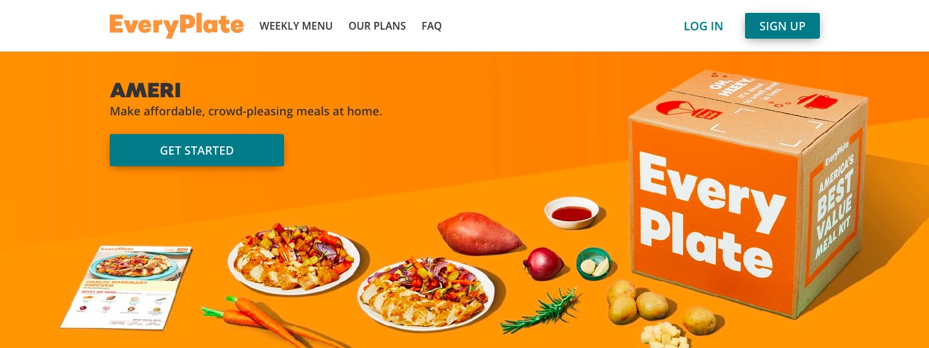Image resolution: width=929 pixels, height=348 pixels.
Task: Click the Sign Up button
Action: (x=782, y=26)
